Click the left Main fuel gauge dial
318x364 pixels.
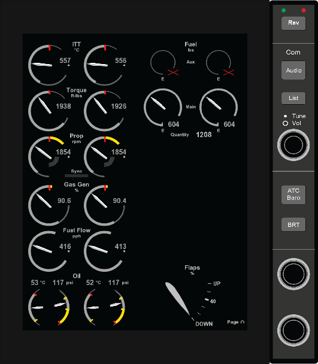pyautogui.click(x=163, y=108)
